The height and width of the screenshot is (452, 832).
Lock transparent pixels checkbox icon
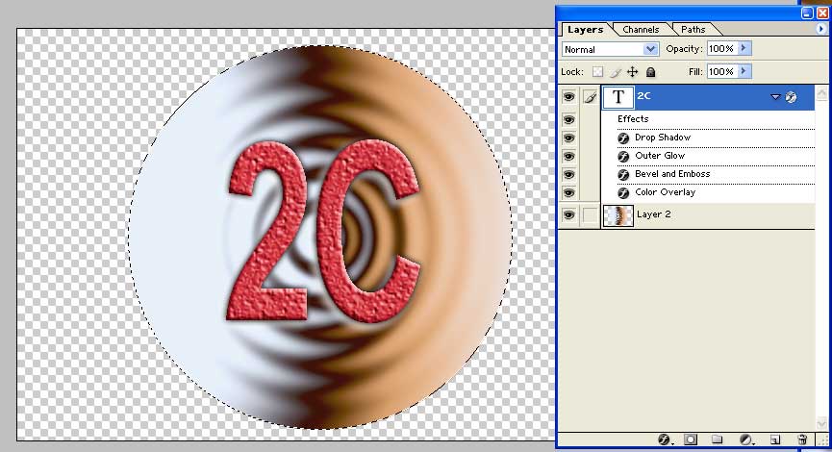tap(597, 72)
